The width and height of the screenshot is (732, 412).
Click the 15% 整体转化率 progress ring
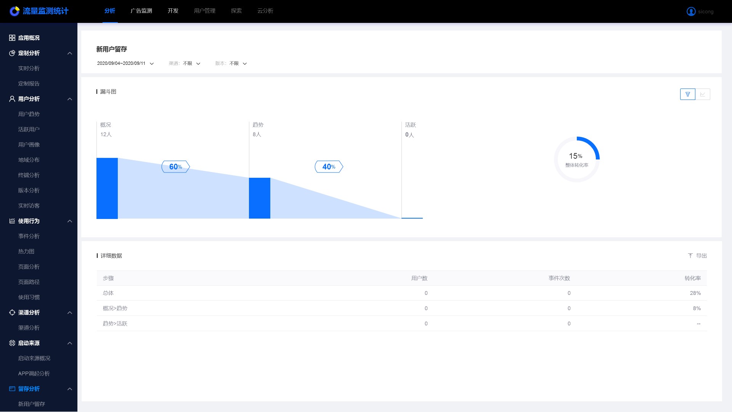576,159
